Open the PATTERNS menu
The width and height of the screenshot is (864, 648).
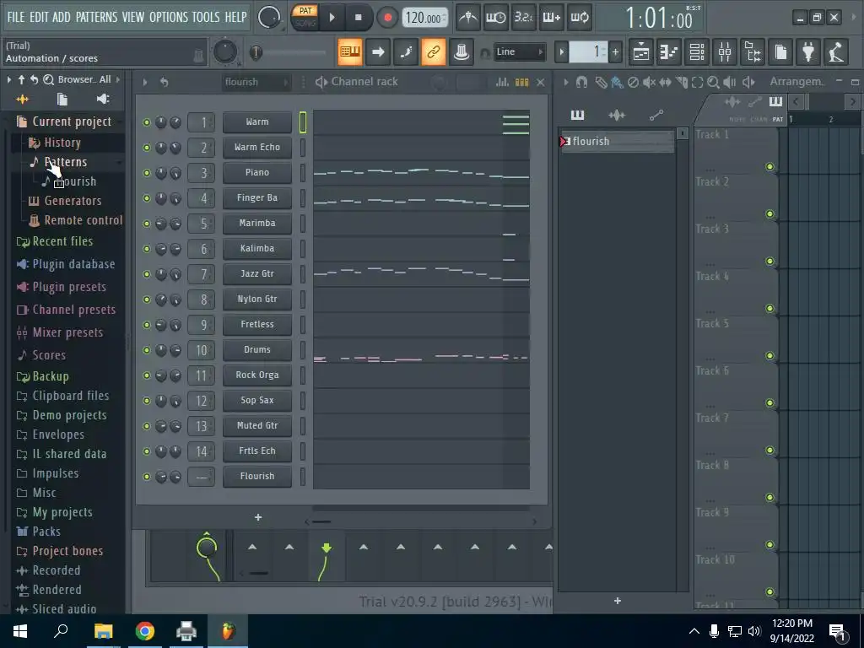(x=96, y=17)
